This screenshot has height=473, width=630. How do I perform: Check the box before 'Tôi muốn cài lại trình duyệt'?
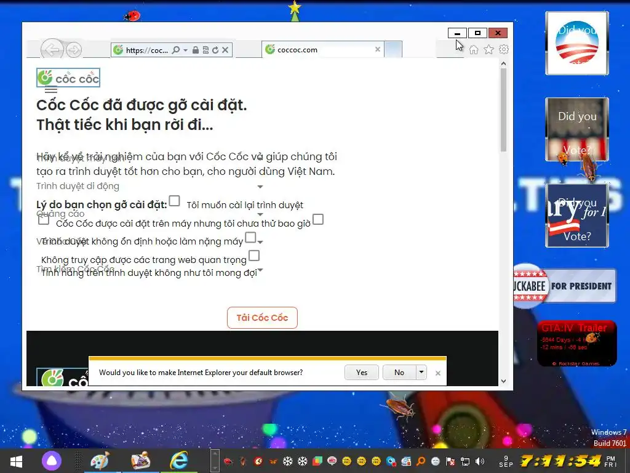point(174,201)
